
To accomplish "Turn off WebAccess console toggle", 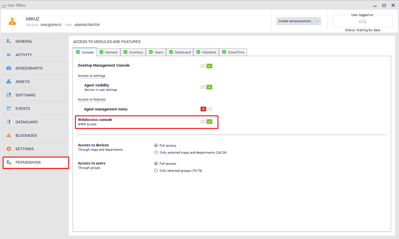I will (206, 122).
